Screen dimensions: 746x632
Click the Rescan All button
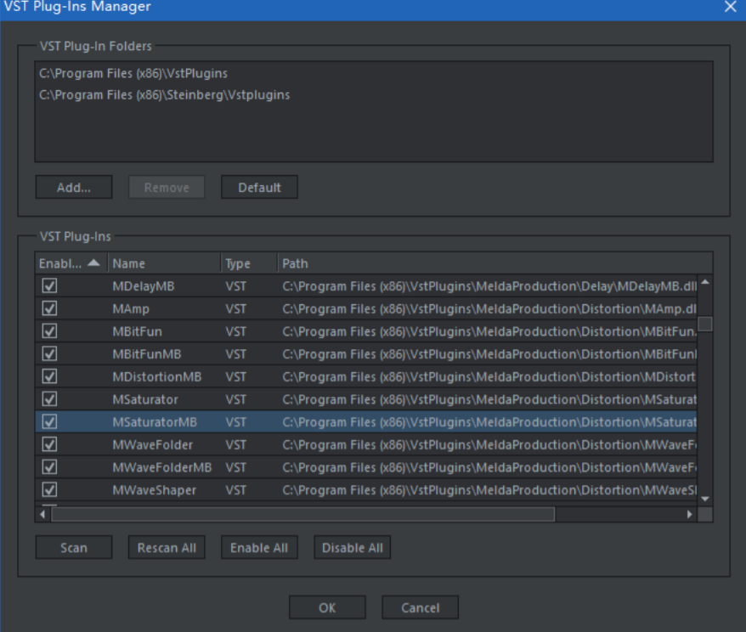pos(167,548)
